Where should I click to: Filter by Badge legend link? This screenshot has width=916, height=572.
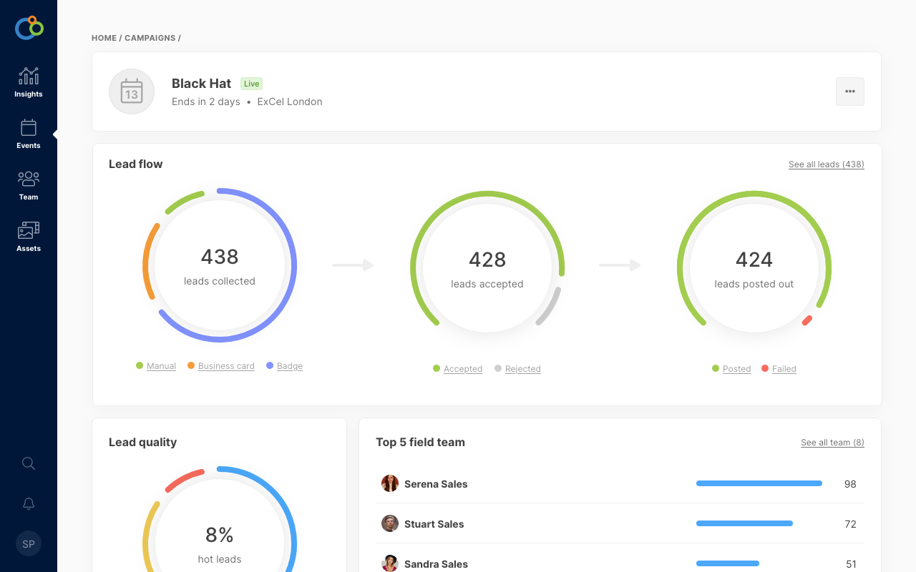[x=290, y=366]
